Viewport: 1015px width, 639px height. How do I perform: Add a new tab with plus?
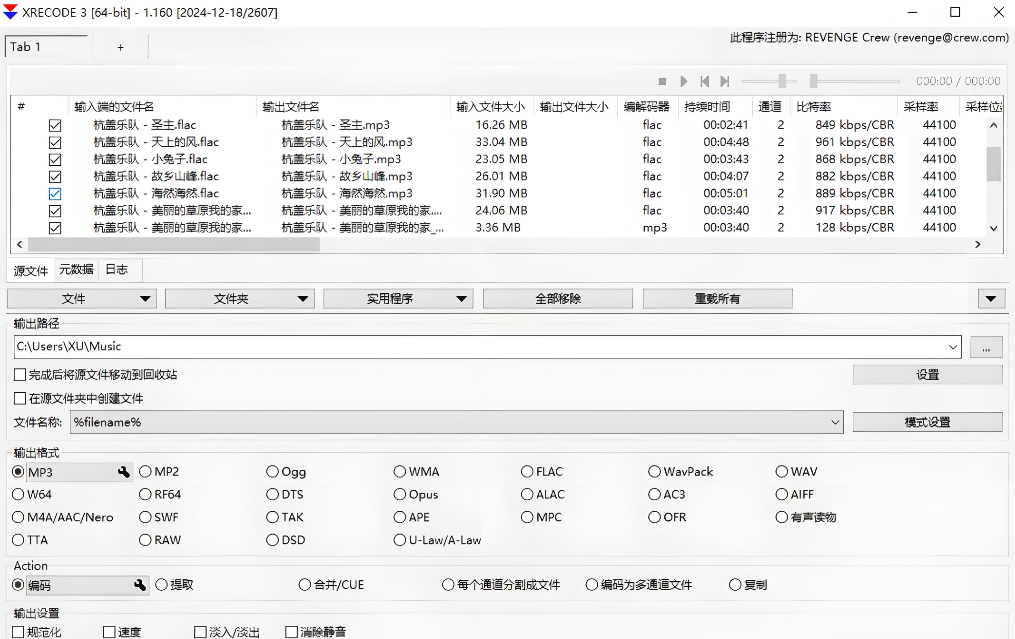[x=120, y=47]
